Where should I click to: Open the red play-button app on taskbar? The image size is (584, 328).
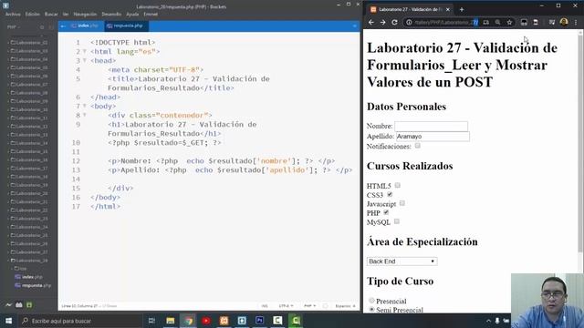(206, 321)
